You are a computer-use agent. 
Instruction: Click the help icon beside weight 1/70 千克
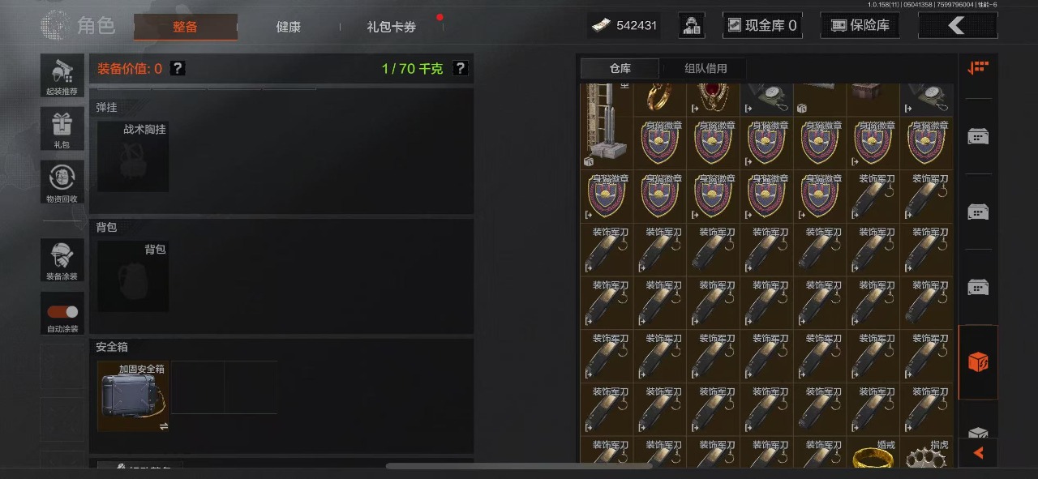pos(460,69)
